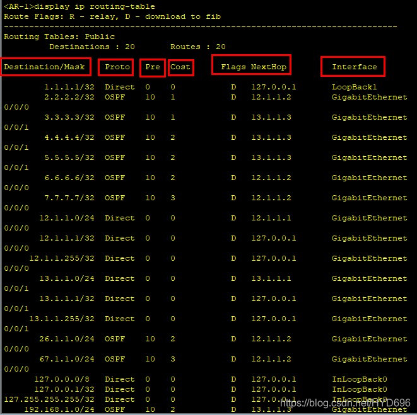Image resolution: width=417 pixels, height=415 pixels.
Task: Click InLoopBack0 in the 127.0.0.1/32 row
Action: click(360, 389)
